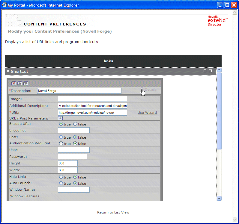239x224 pixels.
Task: Click the Image input field
Action: tap(92, 99)
